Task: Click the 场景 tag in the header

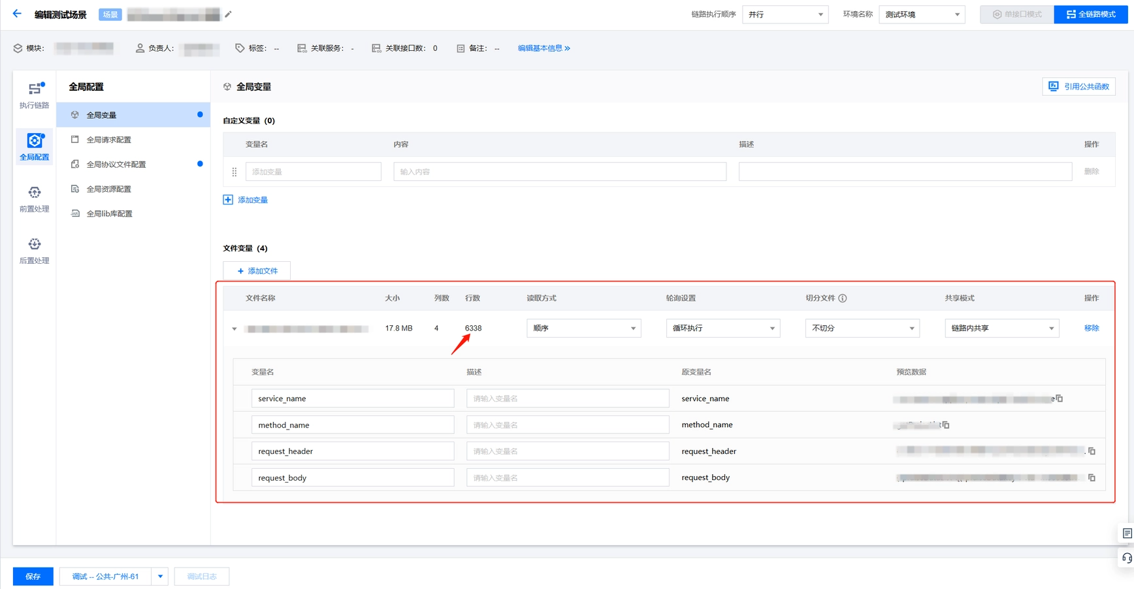Action: [x=110, y=14]
